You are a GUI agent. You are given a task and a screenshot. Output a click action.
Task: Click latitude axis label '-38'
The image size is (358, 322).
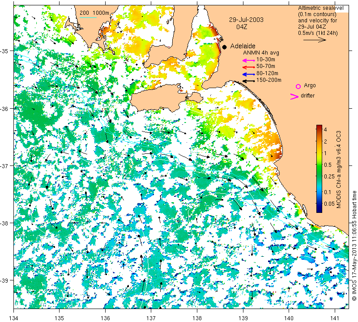point(4,223)
